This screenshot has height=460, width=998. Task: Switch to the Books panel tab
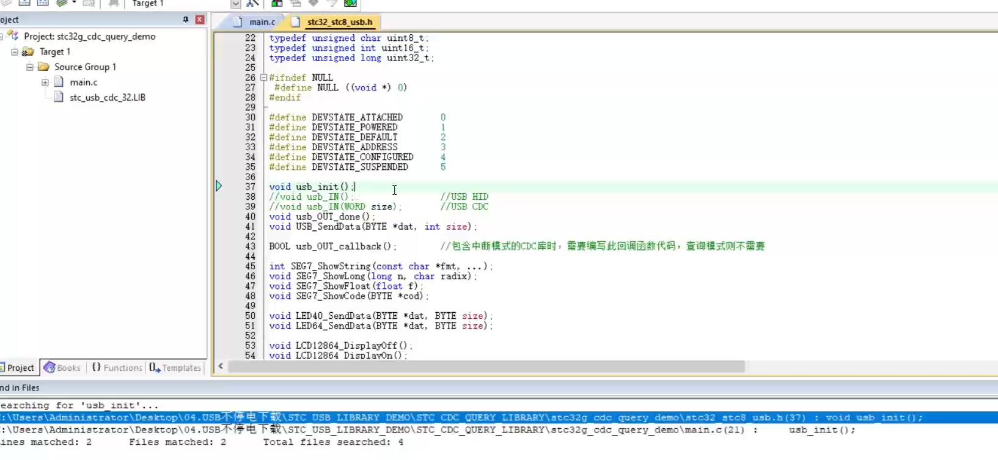(62, 368)
